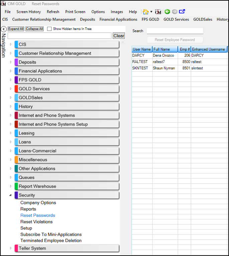Select the Other Applications tree node
This screenshot has width=229, height=256.
click(x=67, y=169)
